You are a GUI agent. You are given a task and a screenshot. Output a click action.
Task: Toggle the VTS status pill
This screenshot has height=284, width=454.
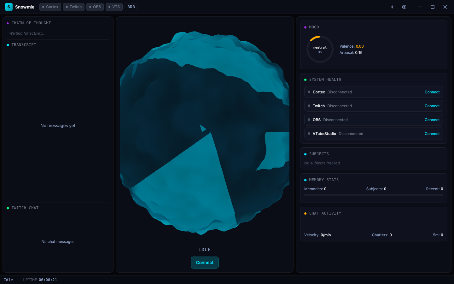[x=114, y=7]
